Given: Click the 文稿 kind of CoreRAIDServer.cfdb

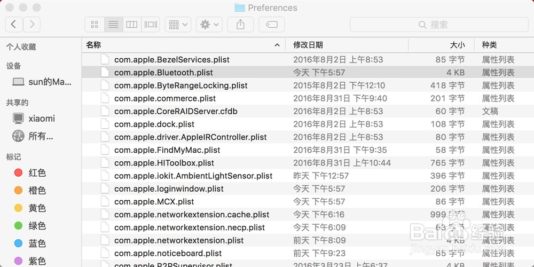Looking at the screenshot, I should [x=490, y=112].
